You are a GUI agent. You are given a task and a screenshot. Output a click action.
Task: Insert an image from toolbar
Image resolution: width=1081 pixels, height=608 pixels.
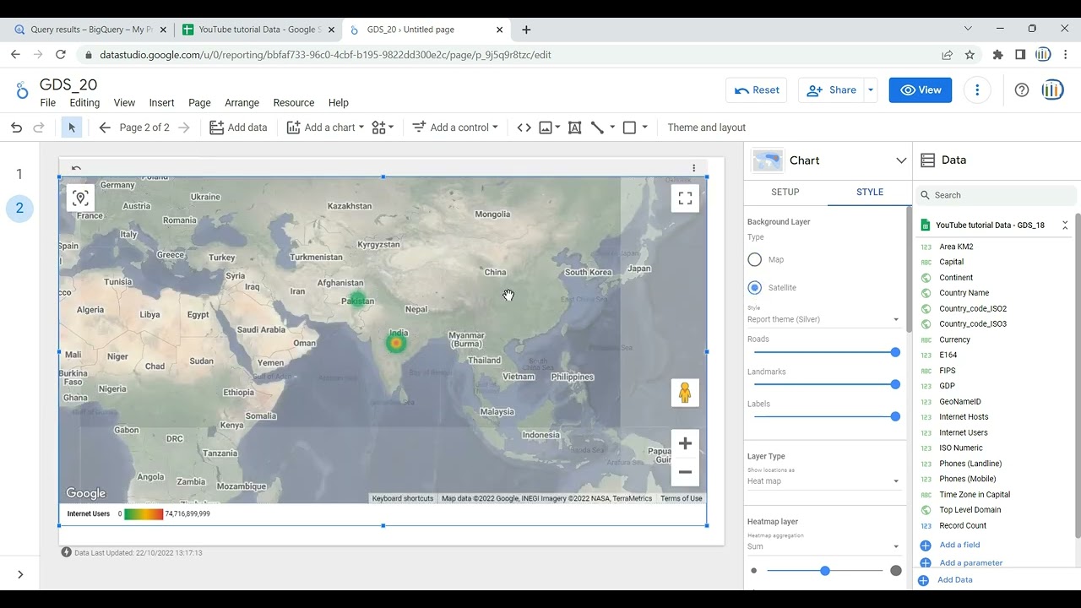point(546,128)
